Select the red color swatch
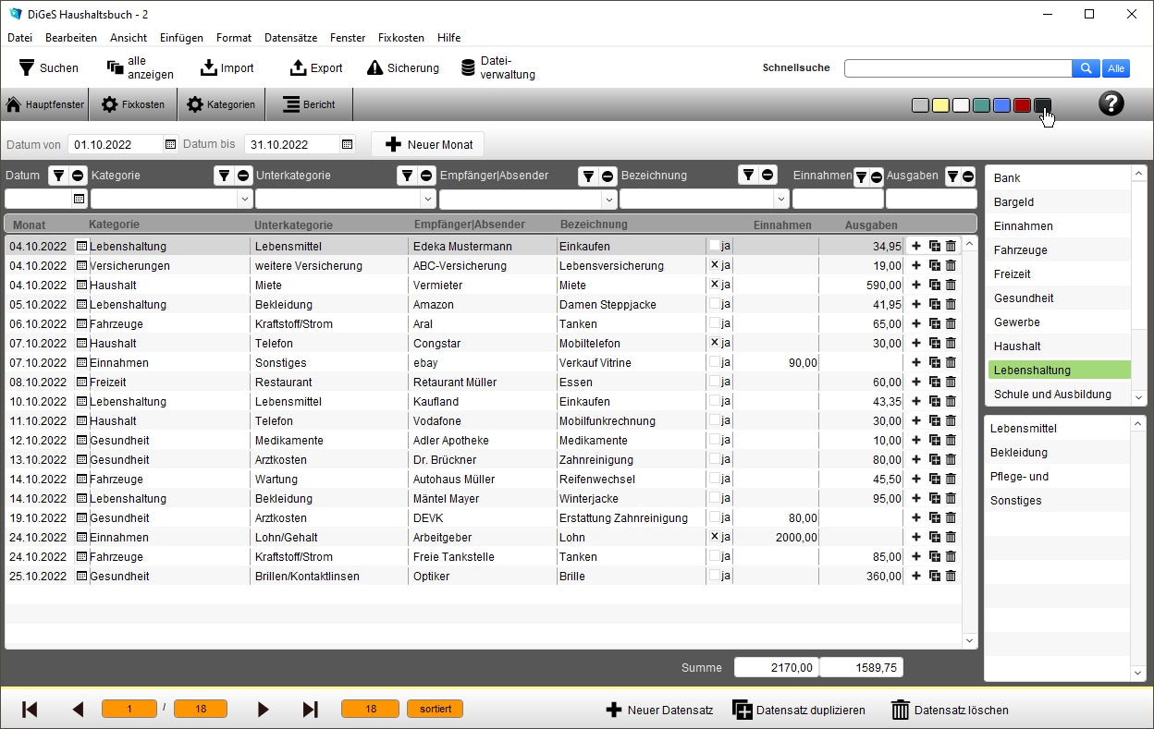 pyautogui.click(x=1022, y=105)
